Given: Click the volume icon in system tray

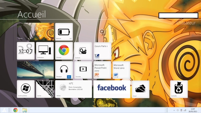Looking at the screenshot, I should coord(178,110).
